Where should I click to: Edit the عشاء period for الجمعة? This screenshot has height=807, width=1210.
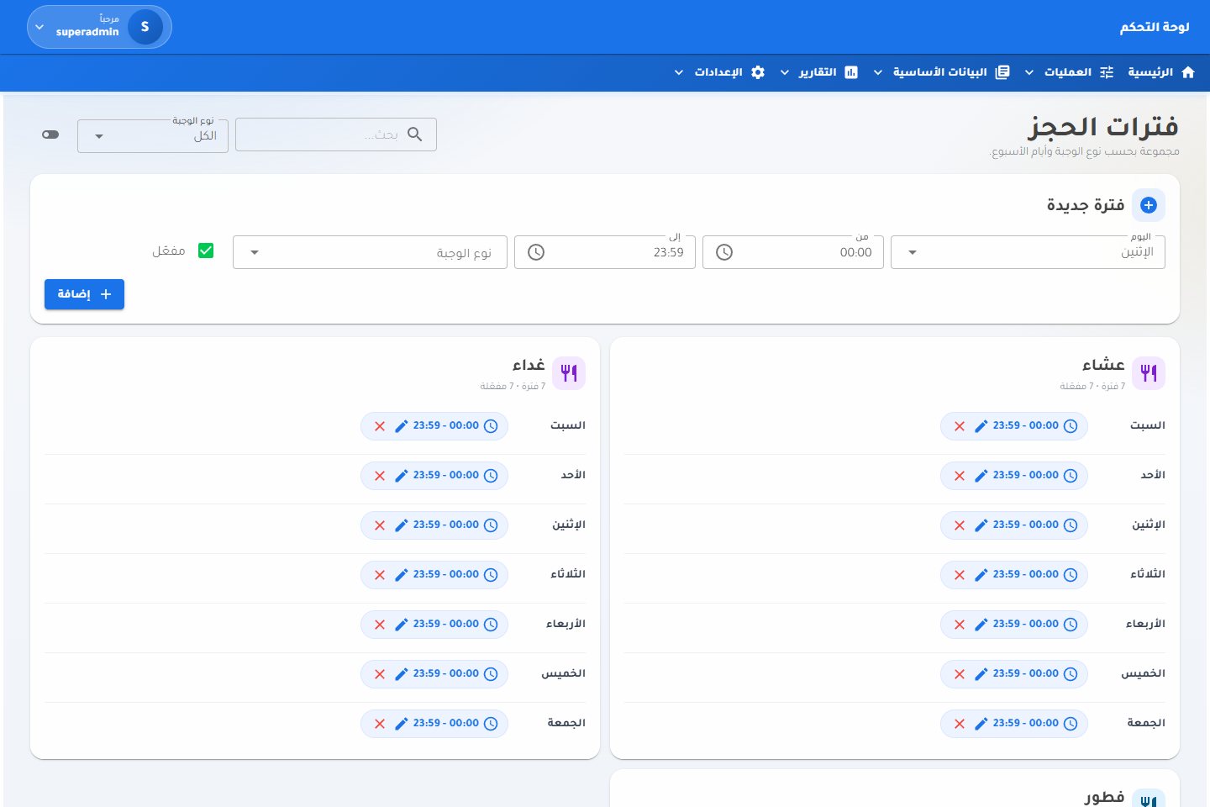tap(981, 724)
